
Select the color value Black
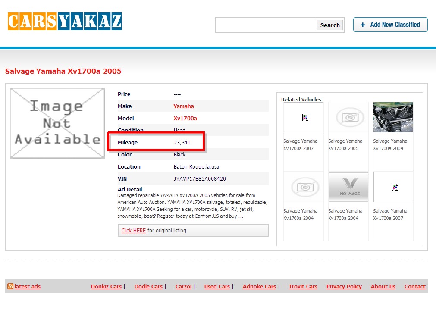tap(180, 154)
